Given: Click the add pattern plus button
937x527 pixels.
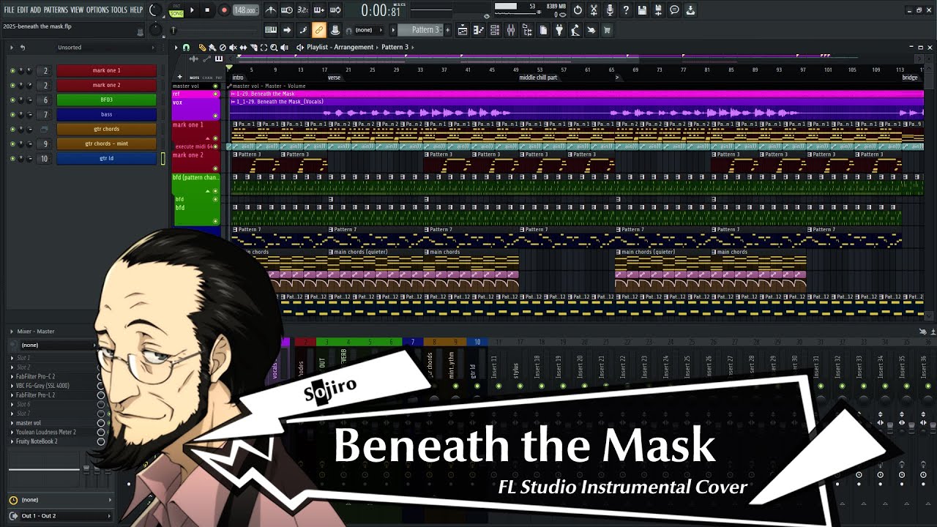Looking at the screenshot, I should point(447,30).
